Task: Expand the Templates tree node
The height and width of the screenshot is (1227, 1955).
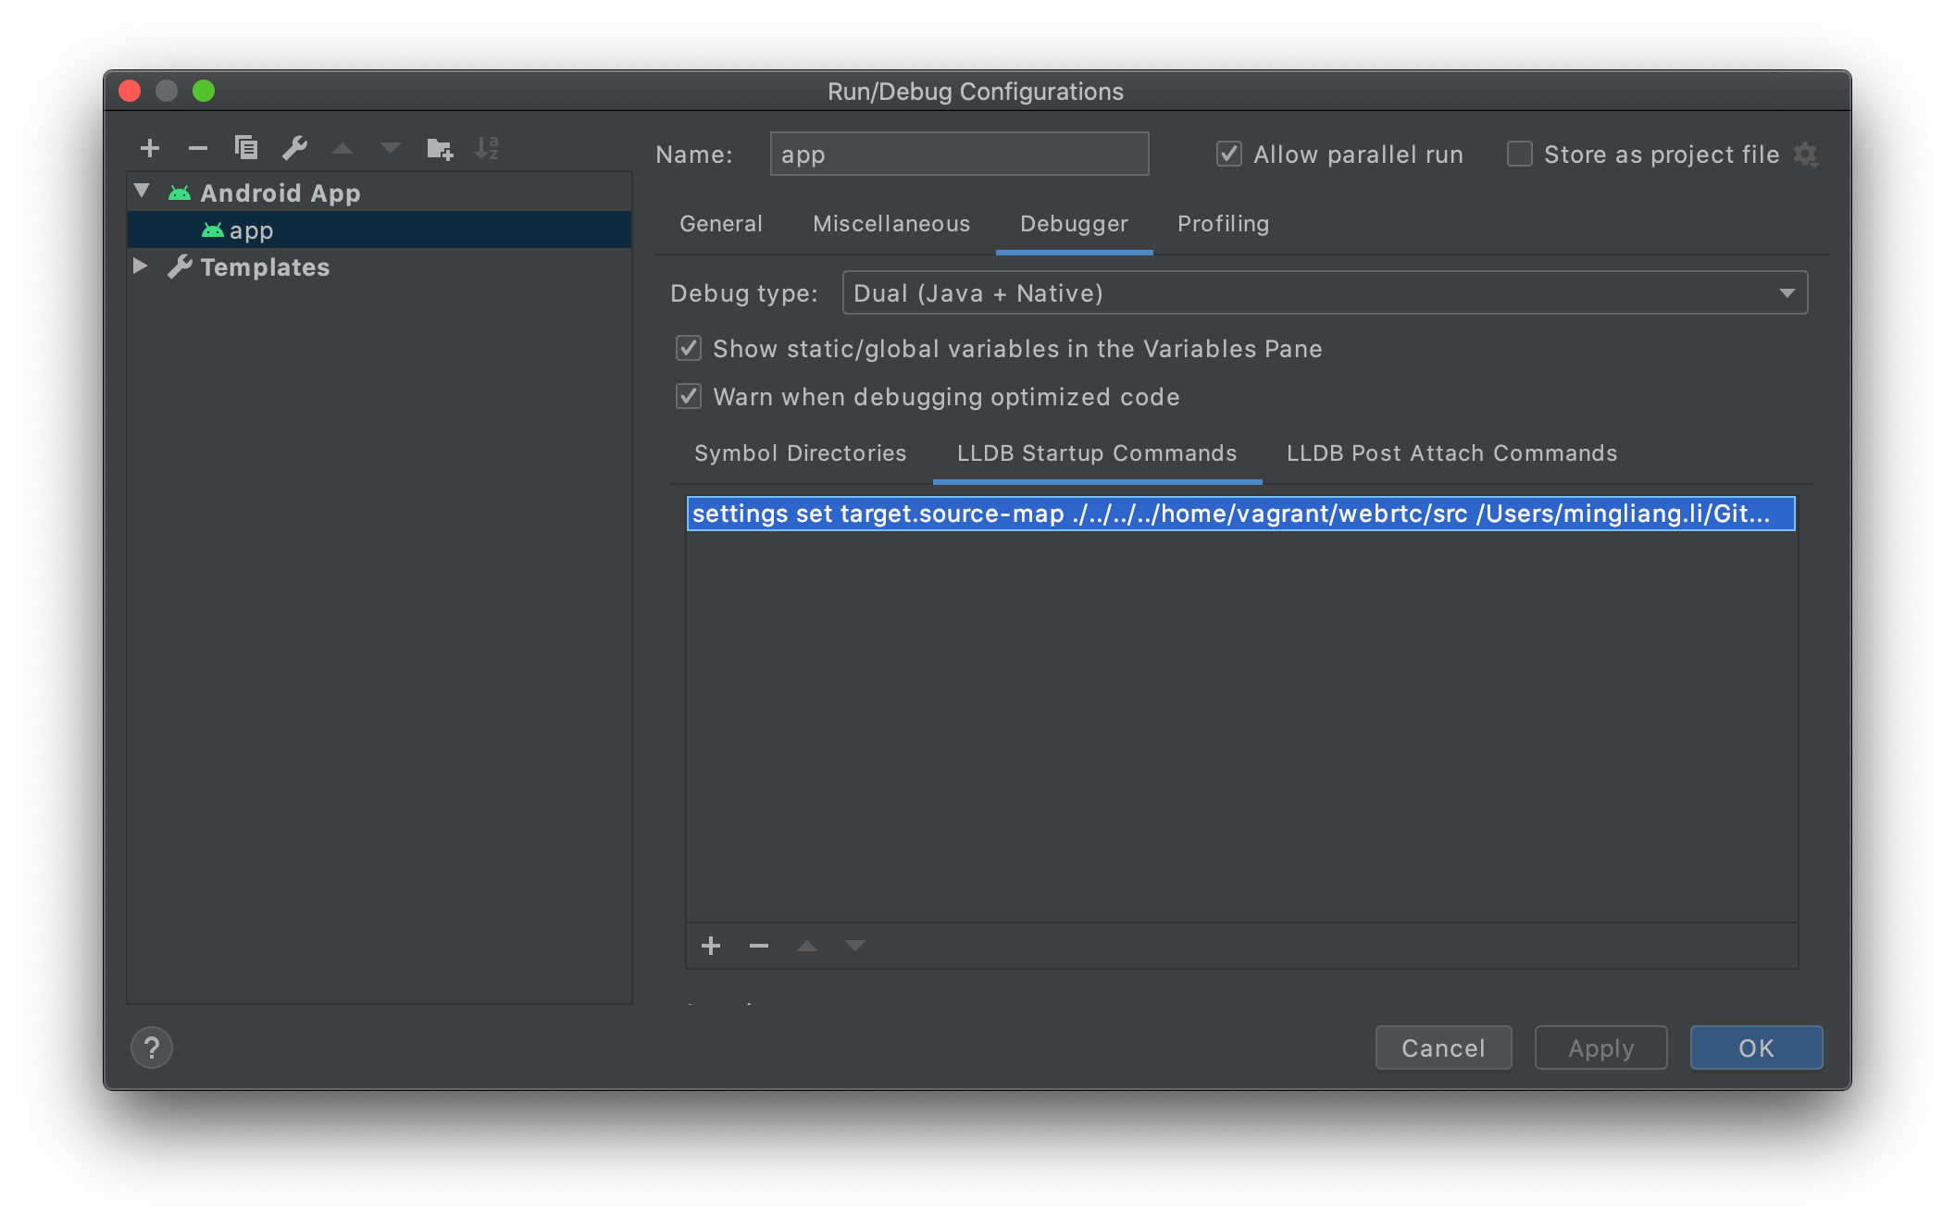Action: click(x=141, y=266)
